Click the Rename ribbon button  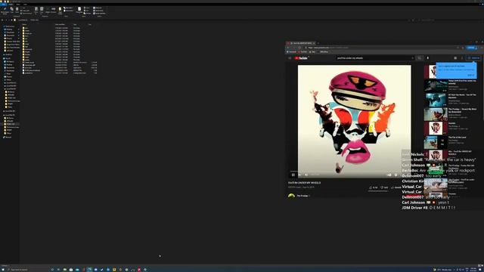[x=54, y=10]
